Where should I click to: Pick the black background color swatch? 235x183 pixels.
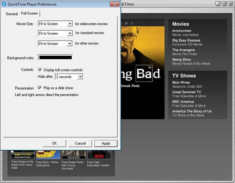coord(55,57)
